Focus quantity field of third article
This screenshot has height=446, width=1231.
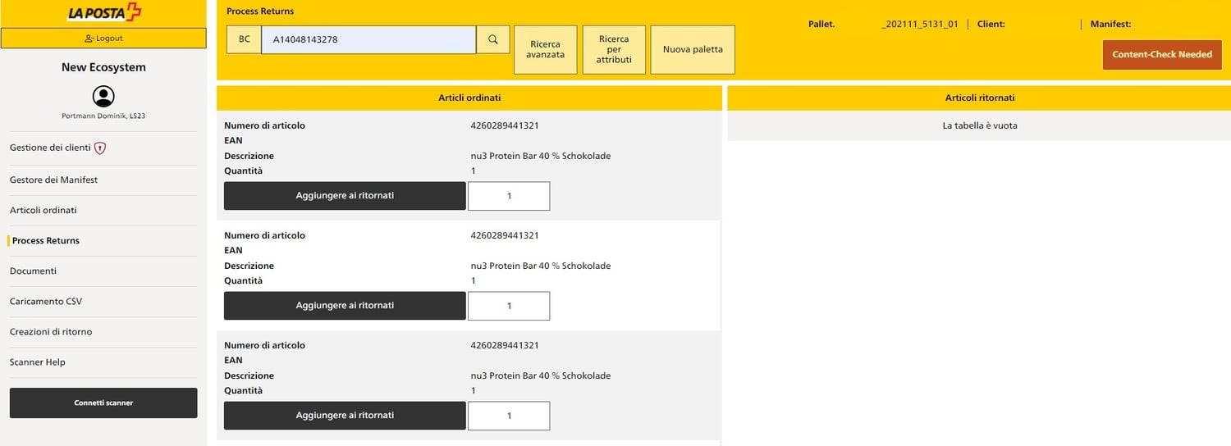pyautogui.click(x=509, y=416)
